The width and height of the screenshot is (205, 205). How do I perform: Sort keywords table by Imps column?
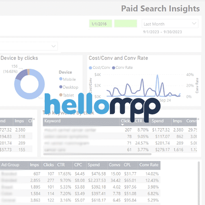(177, 121)
